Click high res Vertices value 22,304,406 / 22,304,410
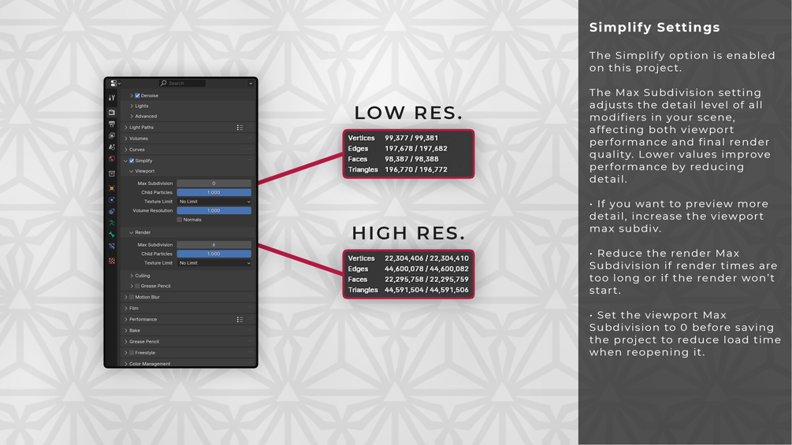 pyautogui.click(x=426, y=258)
